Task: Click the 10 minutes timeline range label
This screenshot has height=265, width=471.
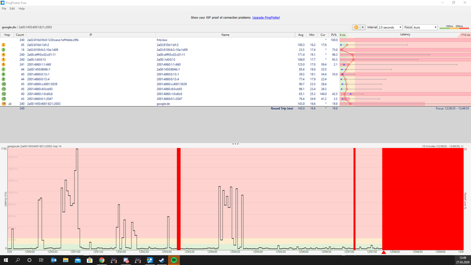Action: (x=441, y=146)
